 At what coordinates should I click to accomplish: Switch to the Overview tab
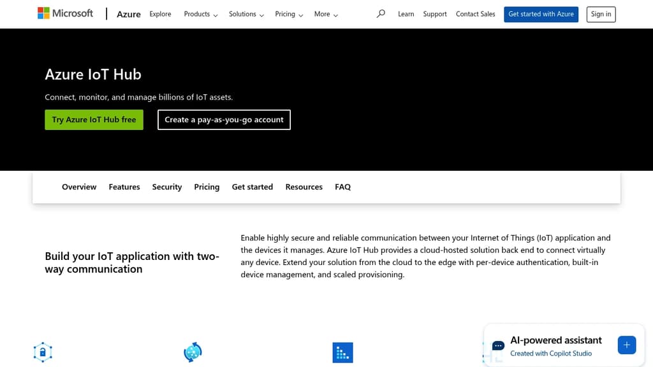(79, 187)
